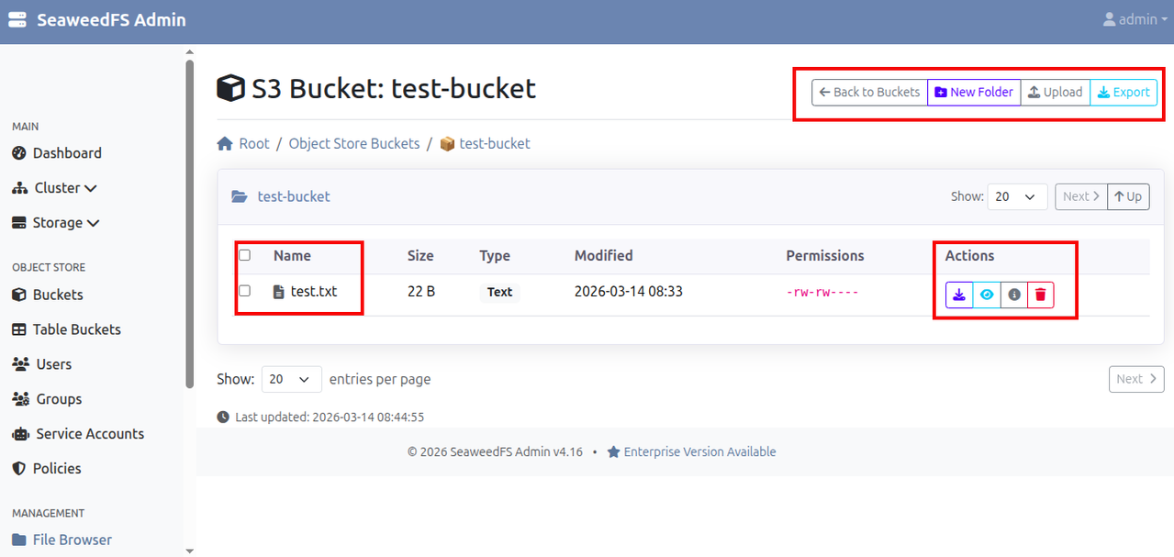Screen dimensions: 1174x557
Task: Show test.txt properties info icon
Action: [1013, 295]
